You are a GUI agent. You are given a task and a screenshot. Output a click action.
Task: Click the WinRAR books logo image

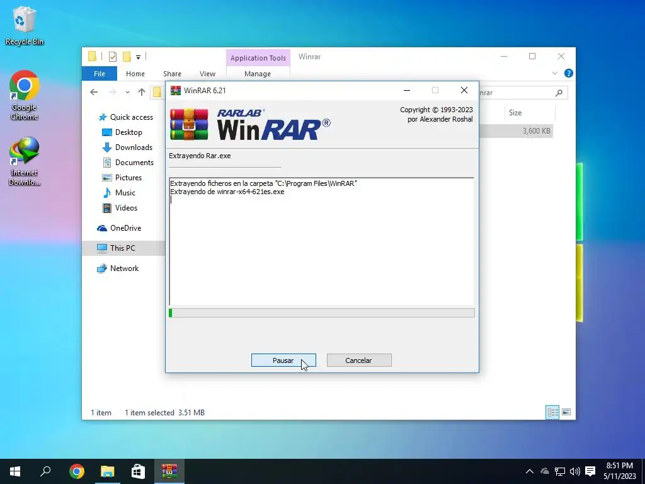click(x=189, y=124)
